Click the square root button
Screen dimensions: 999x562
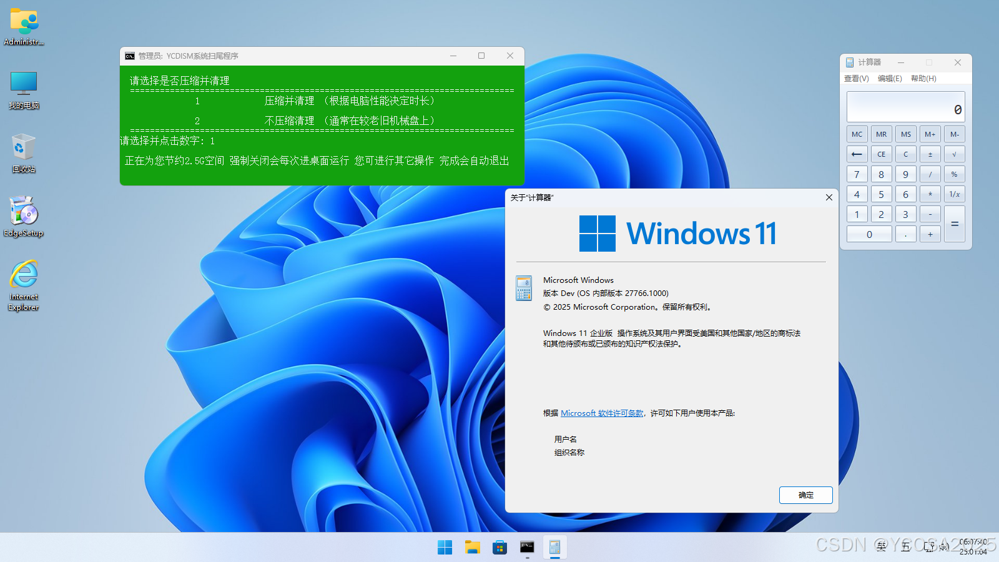954,154
